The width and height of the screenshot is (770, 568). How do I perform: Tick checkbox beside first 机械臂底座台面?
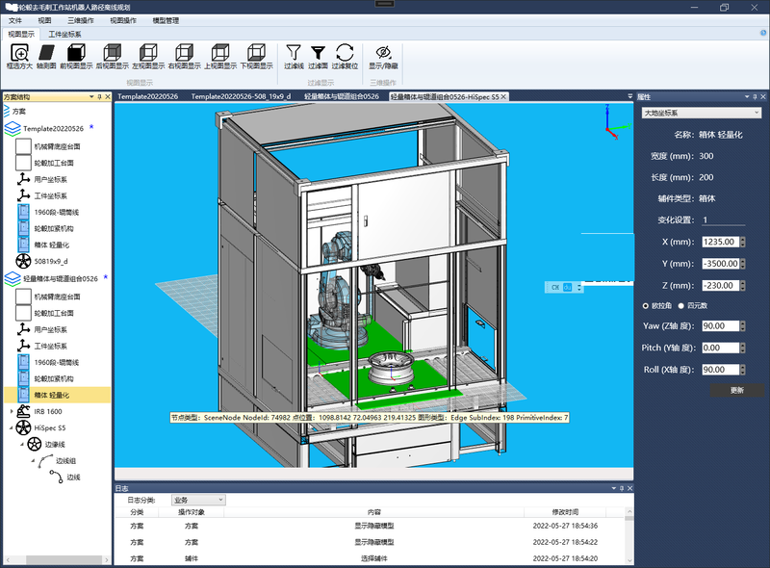coord(23,146)
